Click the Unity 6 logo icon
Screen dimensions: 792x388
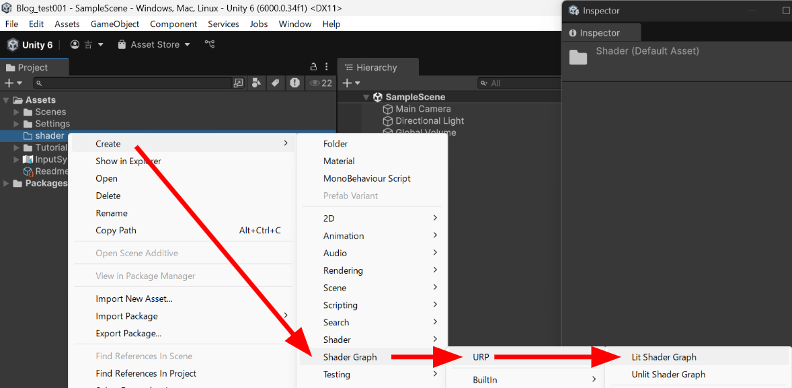point(13,44)
